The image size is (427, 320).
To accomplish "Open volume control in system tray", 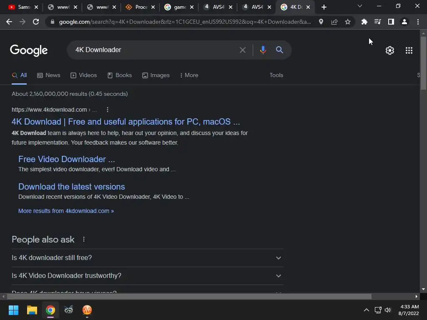I will (x=388, y=310).
